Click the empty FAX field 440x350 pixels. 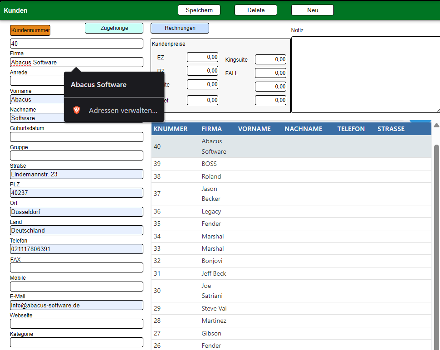click(76, 267)
